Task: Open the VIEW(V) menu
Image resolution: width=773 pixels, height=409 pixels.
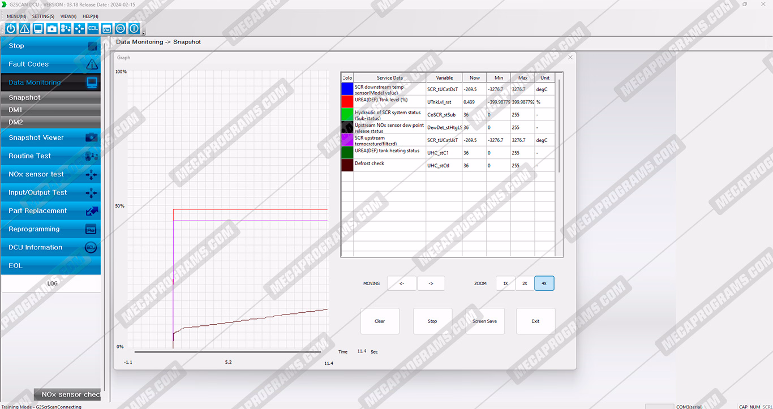Action: pyautogui.click(x=68, y=16)
